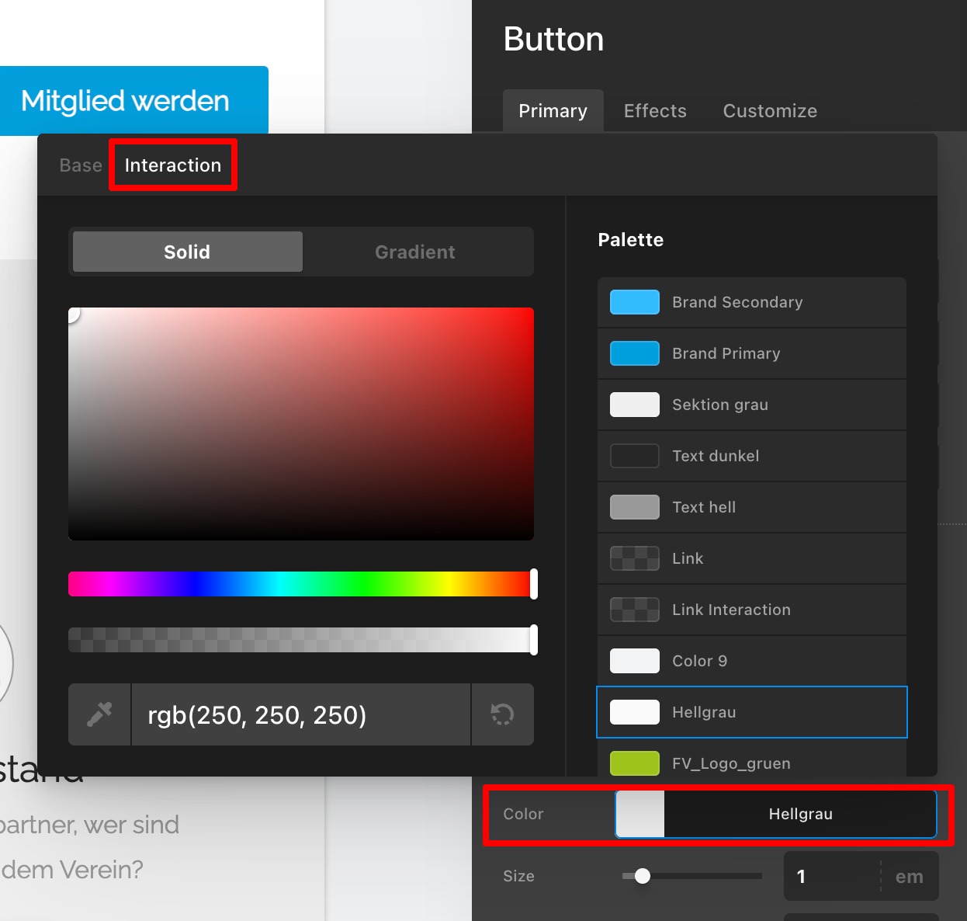Viewport: 967px width, 921px height.
Task: Switch to Solid color mode
Action: pos(187,252)
